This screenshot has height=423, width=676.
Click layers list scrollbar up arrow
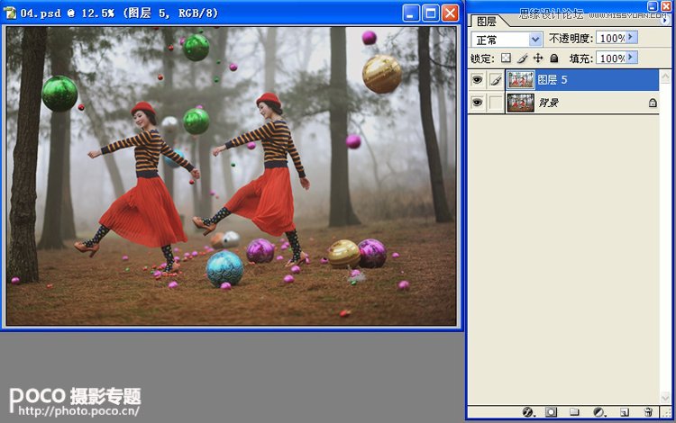[665, 76]
